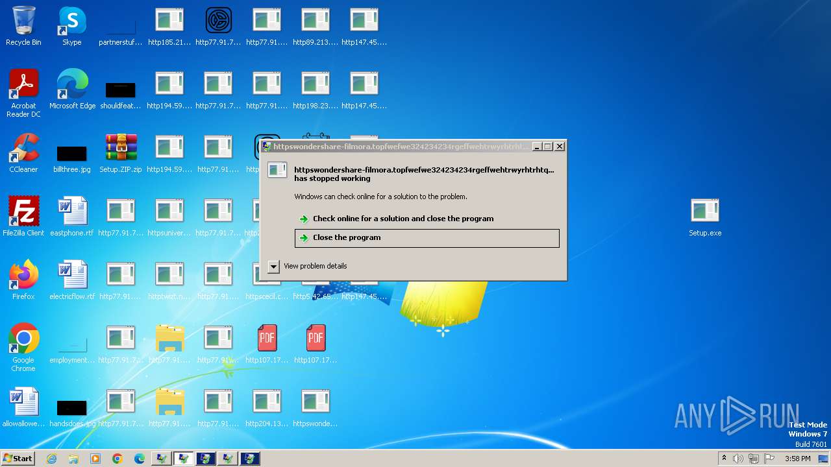Viewport: 831px width, 467px height.
Task: Select the http89.213... desktop file
Action: click(x=316, y=27)
